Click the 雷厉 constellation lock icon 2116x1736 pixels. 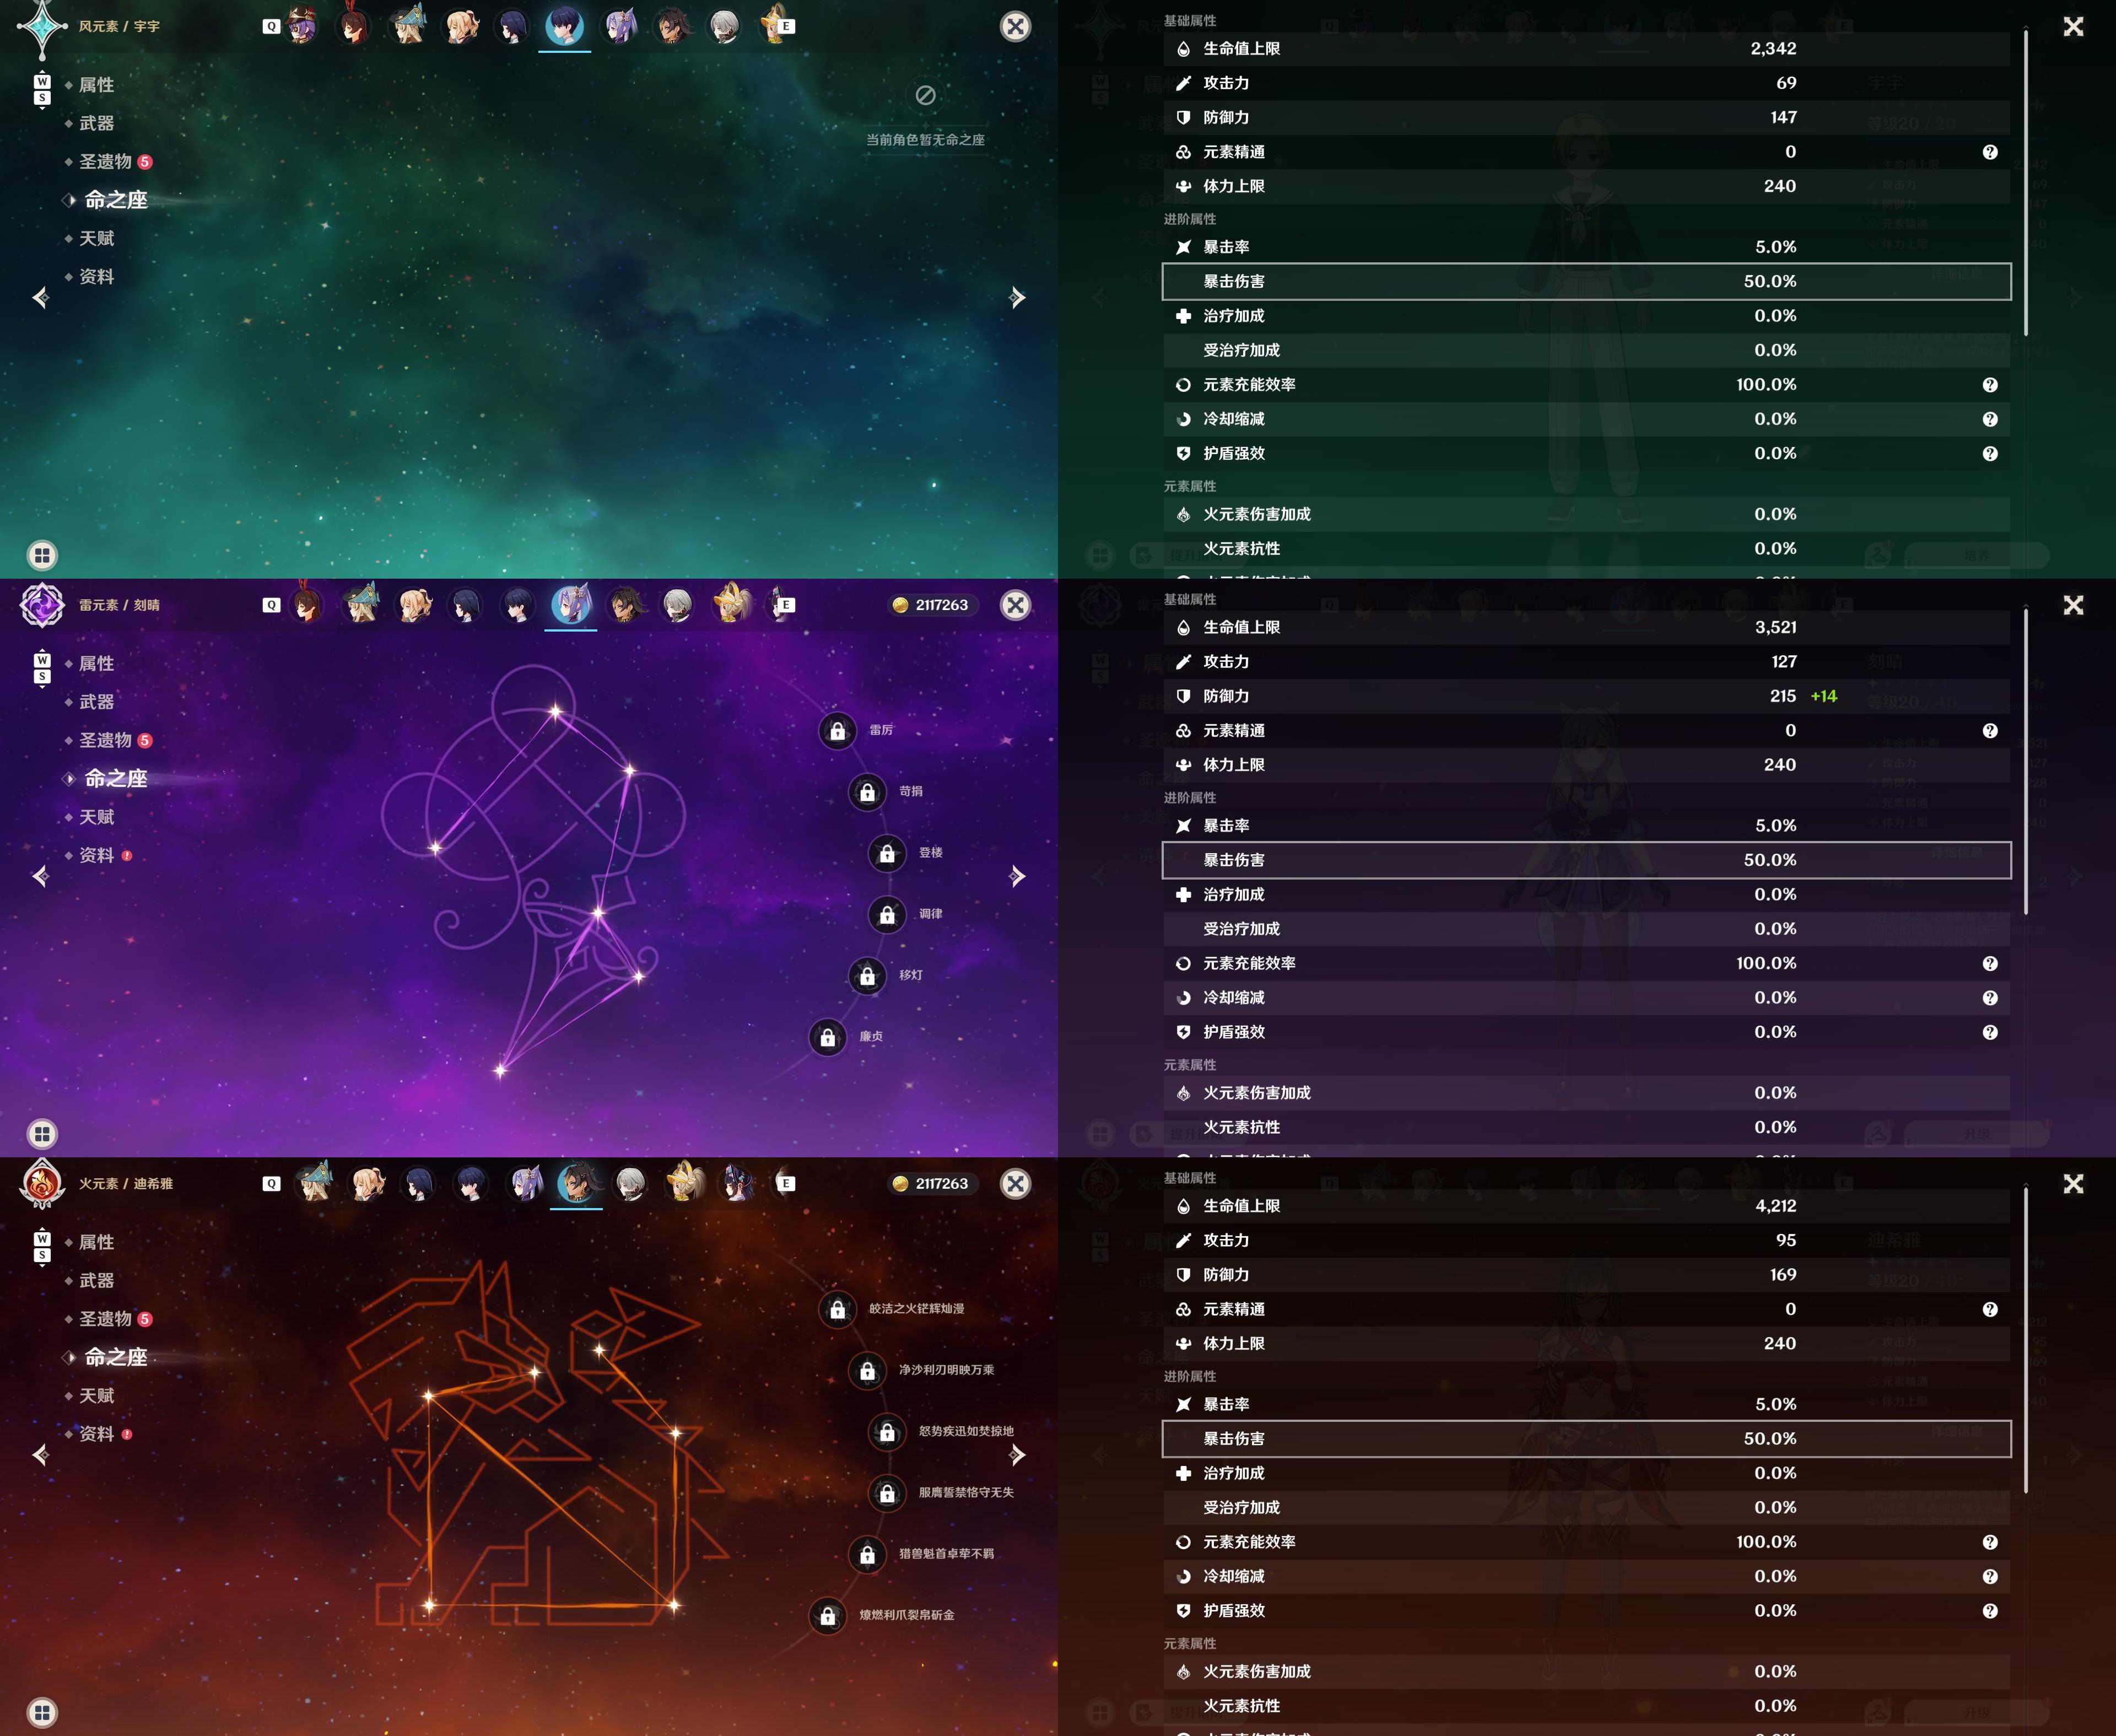click(837, 731)
